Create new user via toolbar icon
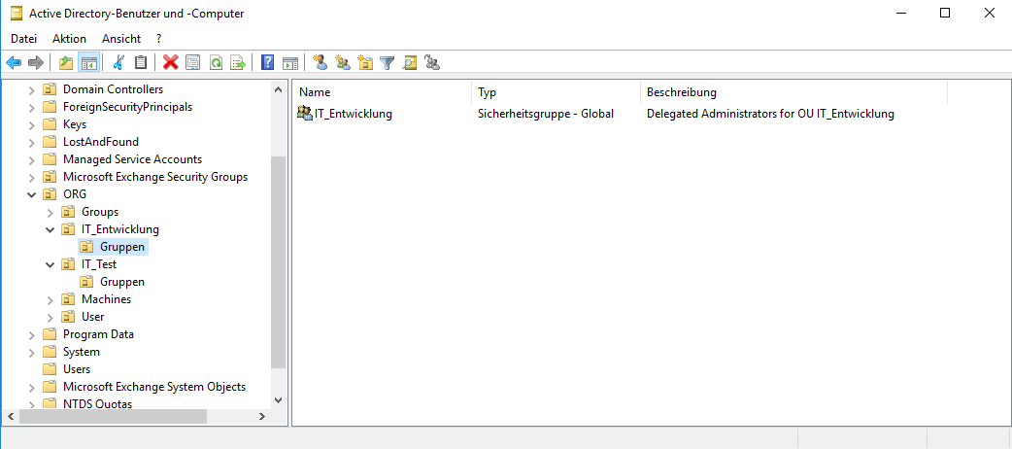The image size is (1012, 449). [320, 63]
